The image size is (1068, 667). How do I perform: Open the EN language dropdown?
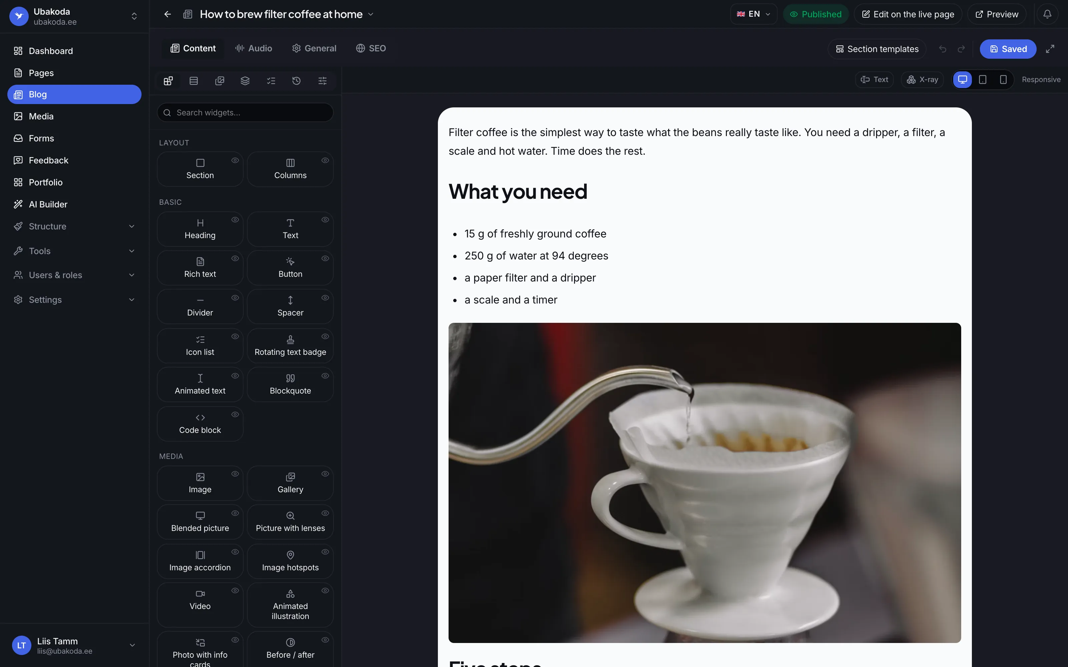click(x=753, y=14)
